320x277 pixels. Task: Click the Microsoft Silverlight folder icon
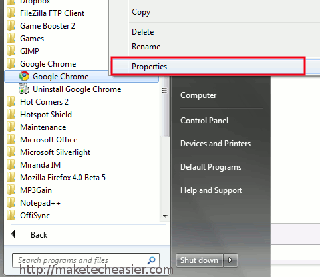tap(11, 152)
